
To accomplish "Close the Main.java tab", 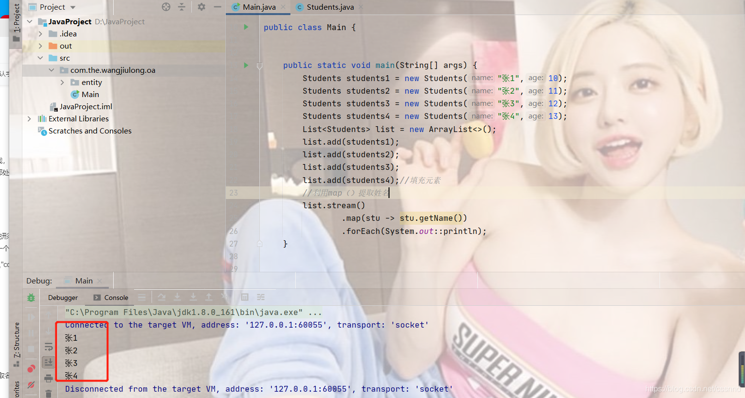I will tap(283, 7).
